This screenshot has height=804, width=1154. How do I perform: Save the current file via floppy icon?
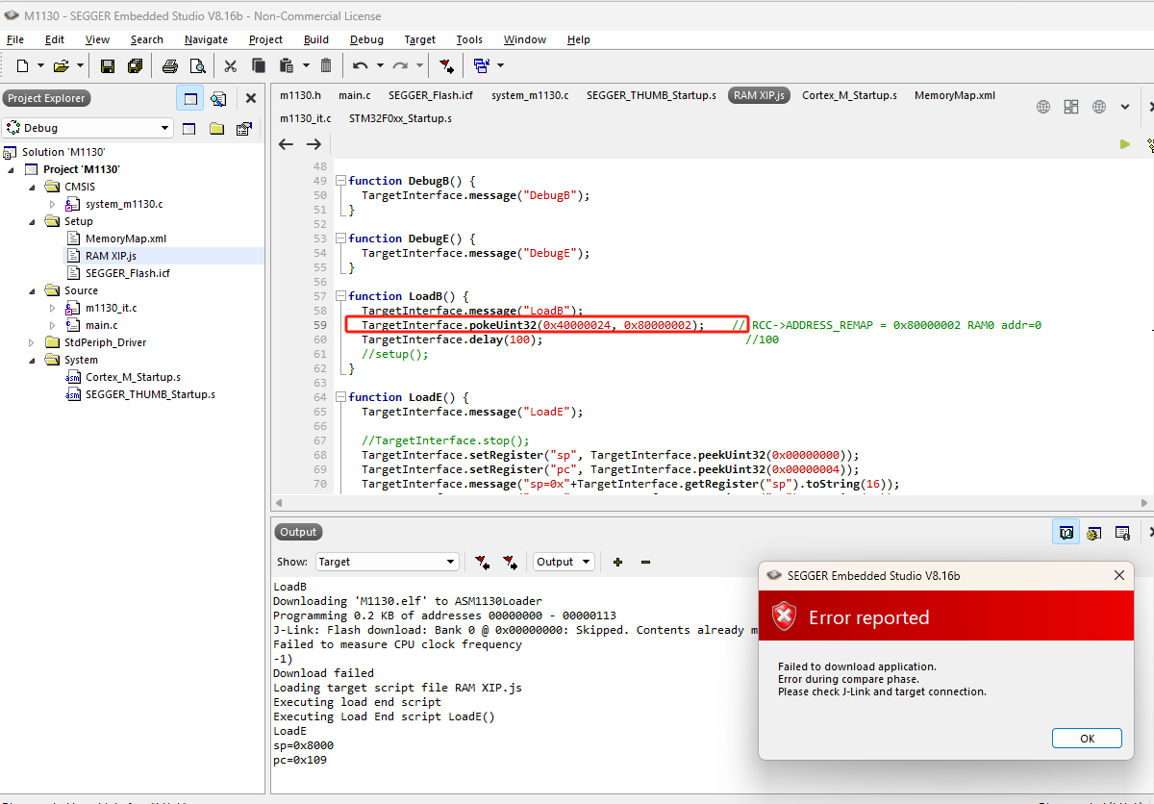click(x=108, y=65)
